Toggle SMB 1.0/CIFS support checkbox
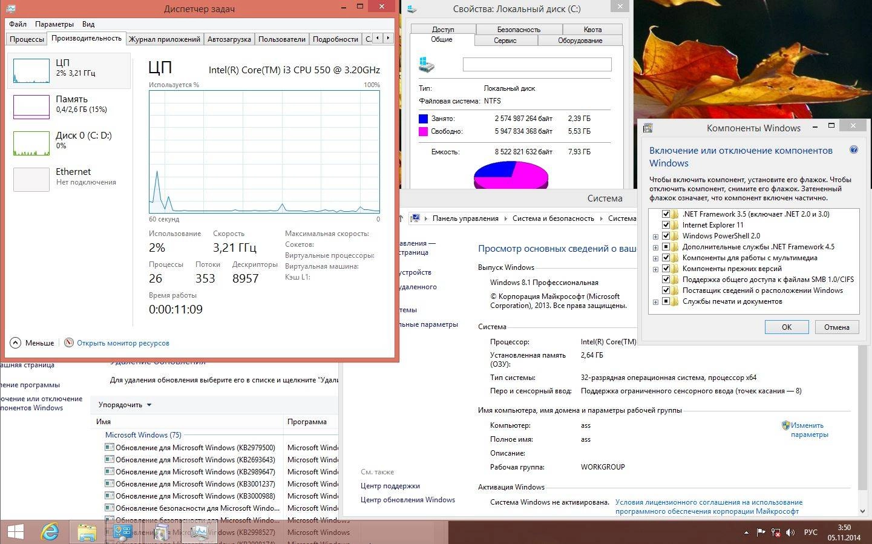The height and width of the screenshot is (544, 872). (666, 280)
